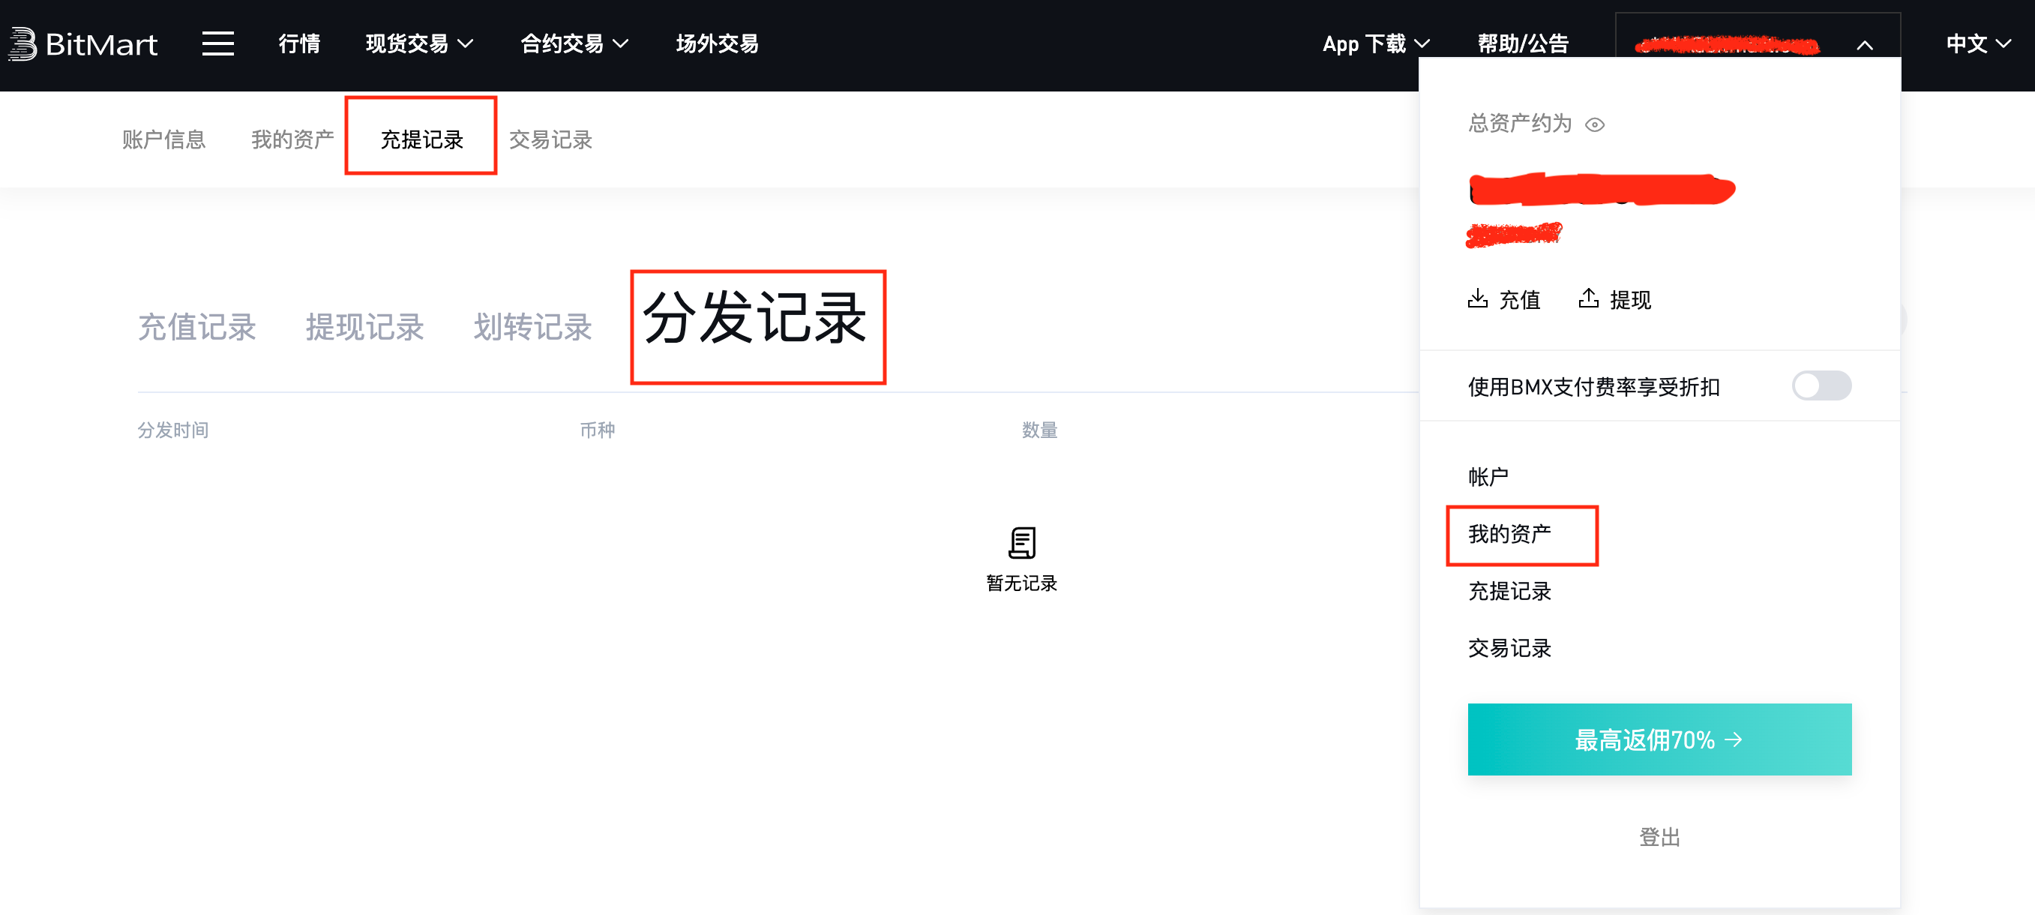
Task: Click the empty records document icon
Action: pos(1021,543)
